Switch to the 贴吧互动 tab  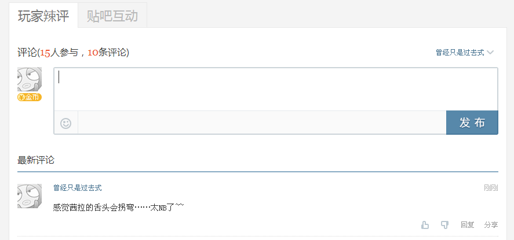coord(112,16)
